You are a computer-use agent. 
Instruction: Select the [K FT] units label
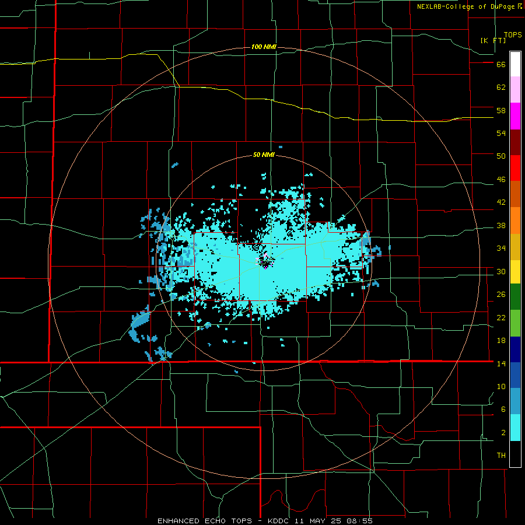493,40
